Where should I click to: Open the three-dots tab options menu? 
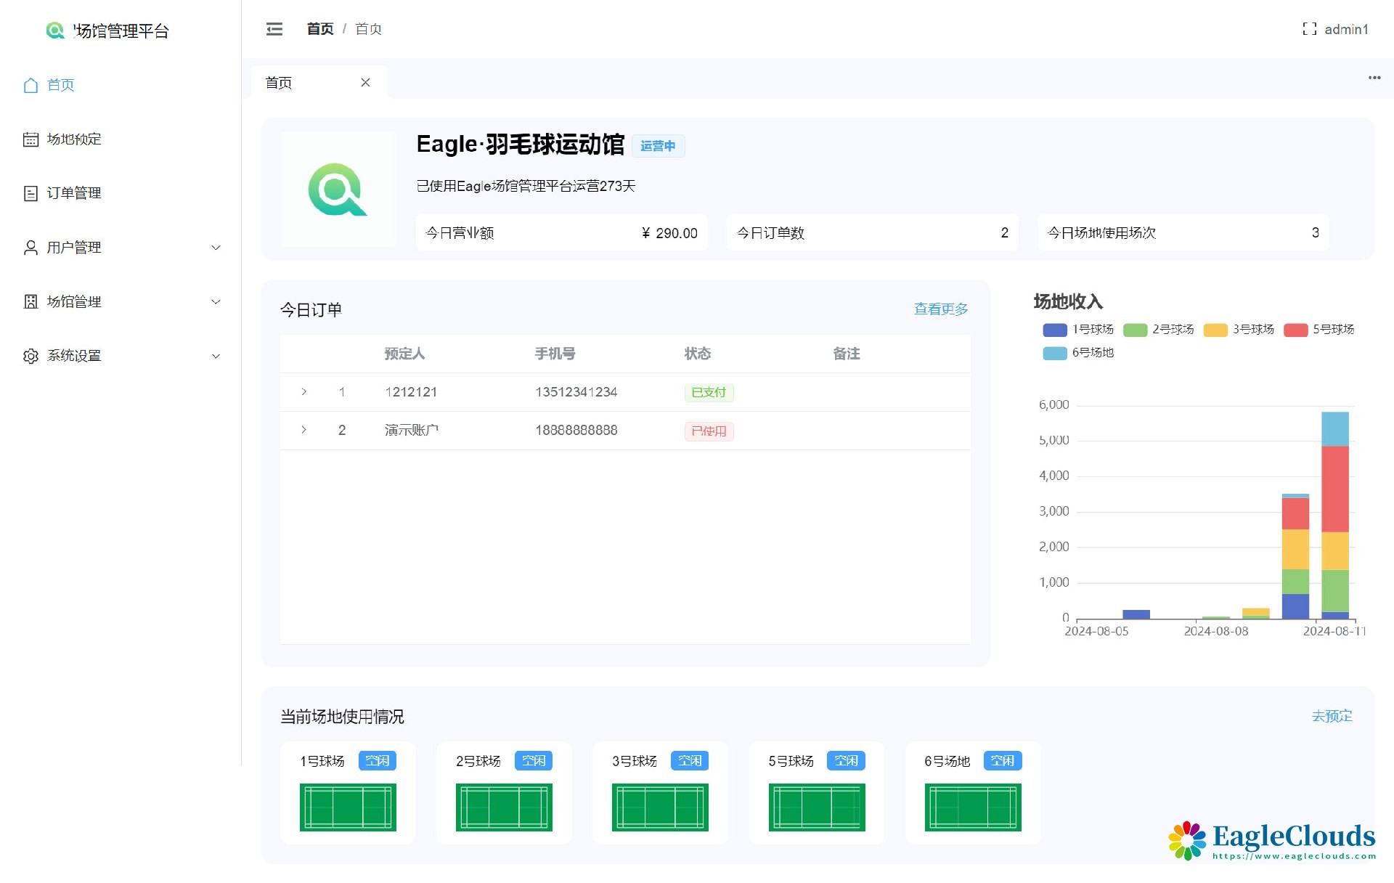click(1374, 78)
